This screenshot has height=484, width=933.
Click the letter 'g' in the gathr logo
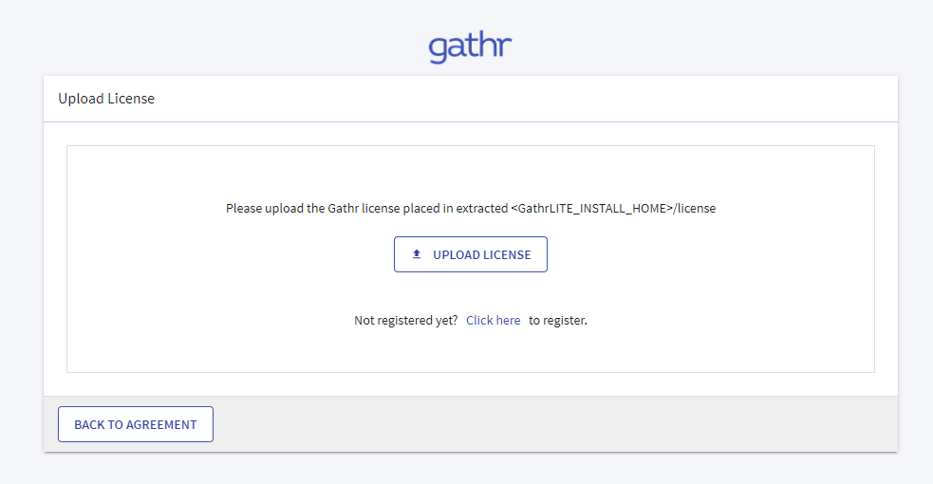point(438,49)
